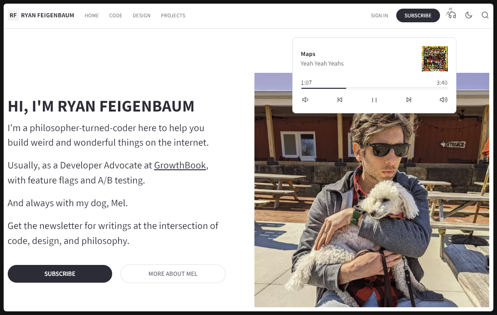Viewport: 497px width, 315px height.
Task: Go to the HOME menu item
Action: click(92, 15)
